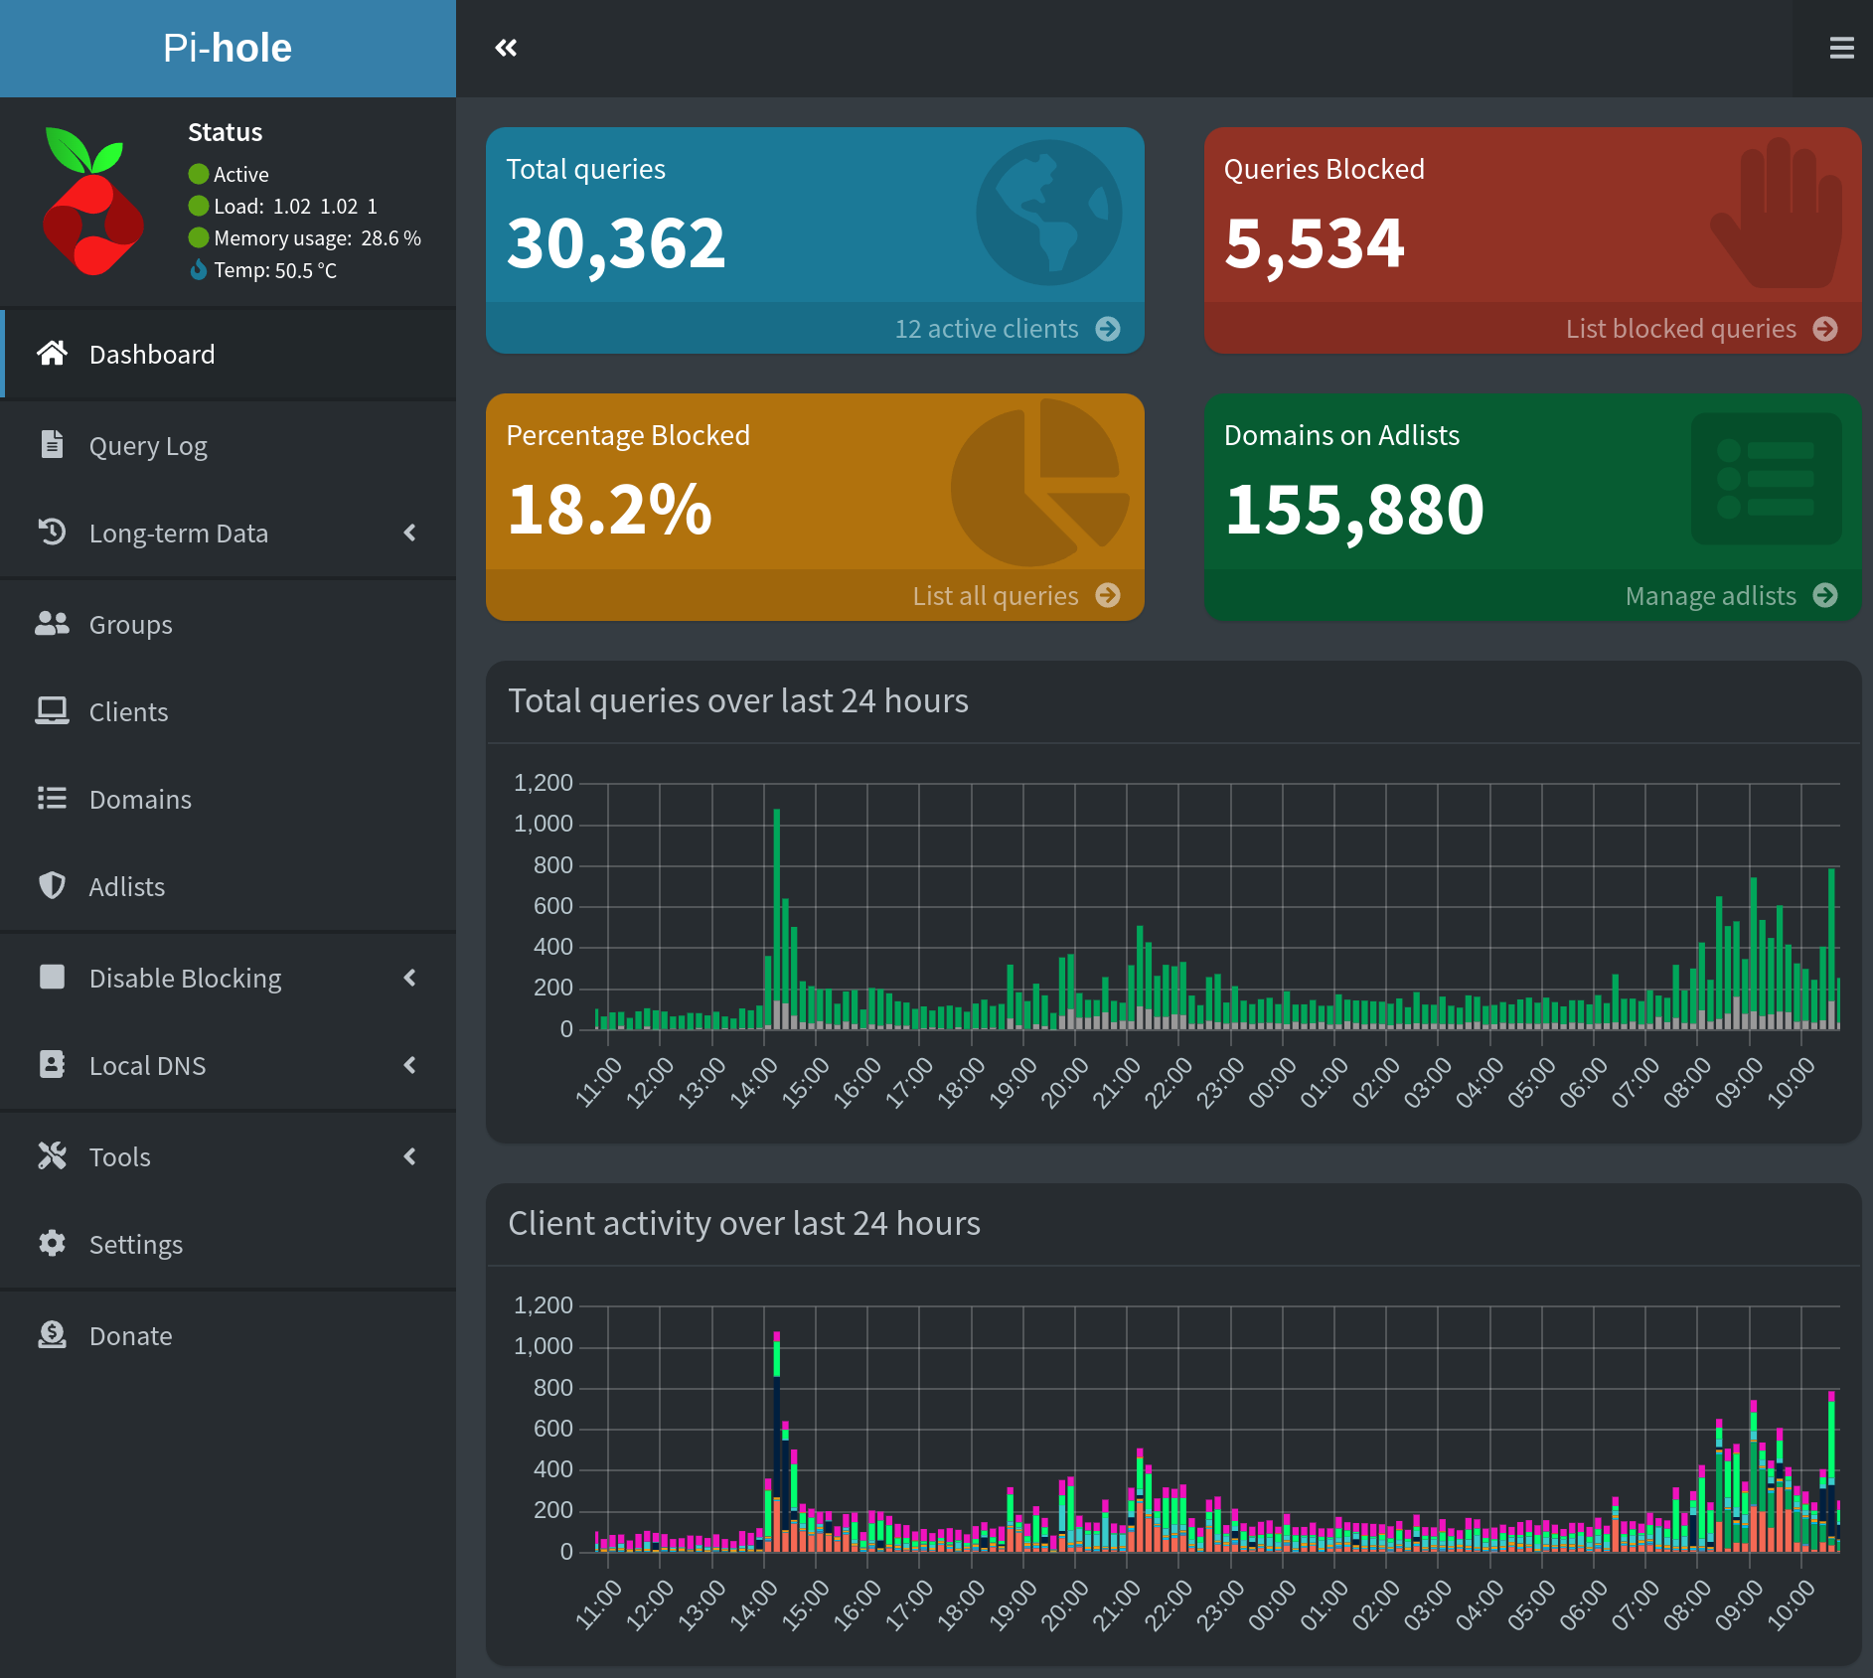
Task: Click the Long-term Data history icon
Action: tap(53, 533)
